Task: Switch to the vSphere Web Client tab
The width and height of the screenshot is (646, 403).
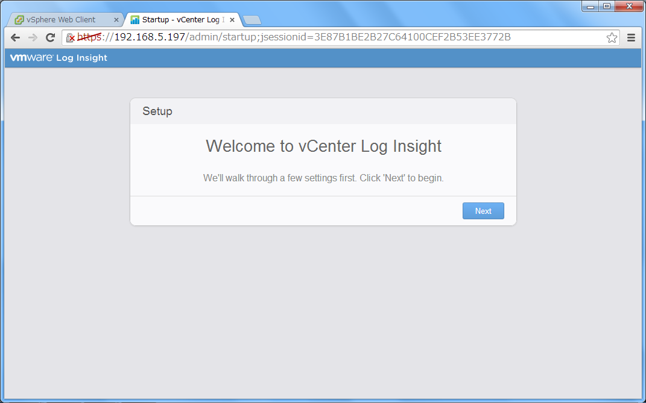Action: (60, 20)
